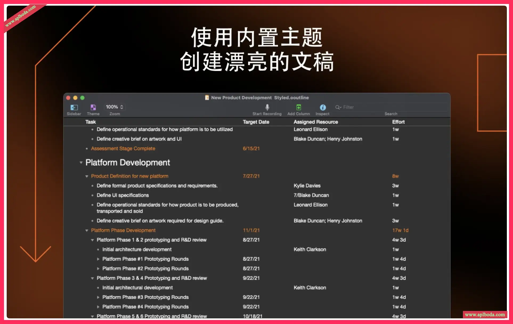The height and width of the screenshot is (324, 513).
Task: Select the Define UI specifications row
Action: [x=123, y=195]
